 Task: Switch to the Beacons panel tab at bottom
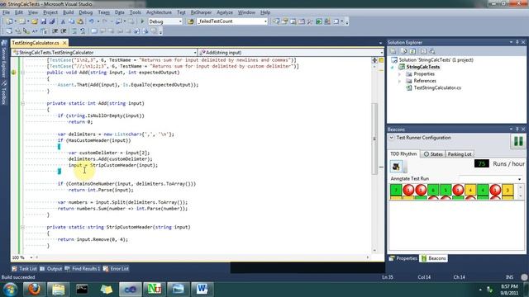coord(433,258)
